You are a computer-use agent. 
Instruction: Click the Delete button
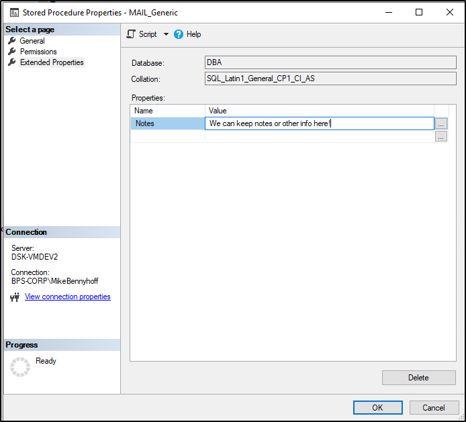pyautogui.click(x=419, y=378)
